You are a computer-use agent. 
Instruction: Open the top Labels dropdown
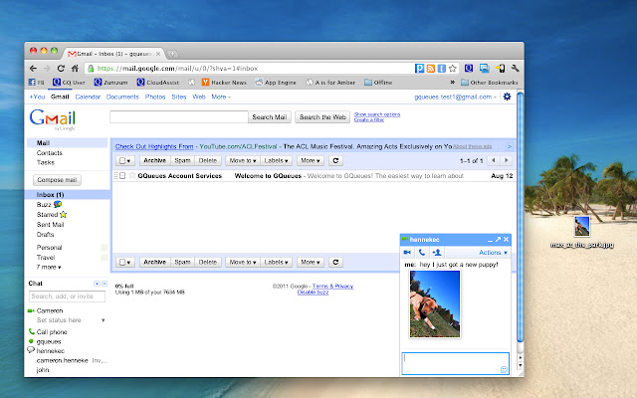tap(277, 160)
